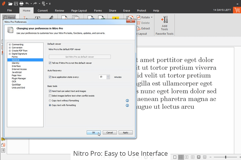Screen dimensions: 241x160
Task: Expand the Commenting tree node
Action: (10, 44)
